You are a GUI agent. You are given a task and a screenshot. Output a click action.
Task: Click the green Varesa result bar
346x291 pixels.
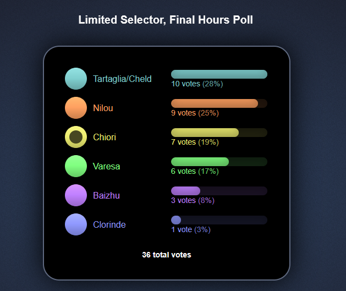(219, 162)
